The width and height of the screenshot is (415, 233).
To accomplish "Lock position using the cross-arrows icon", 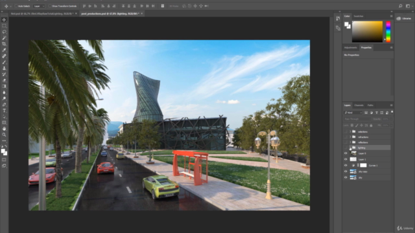I will pyautogui.click(x=362, y=126).
